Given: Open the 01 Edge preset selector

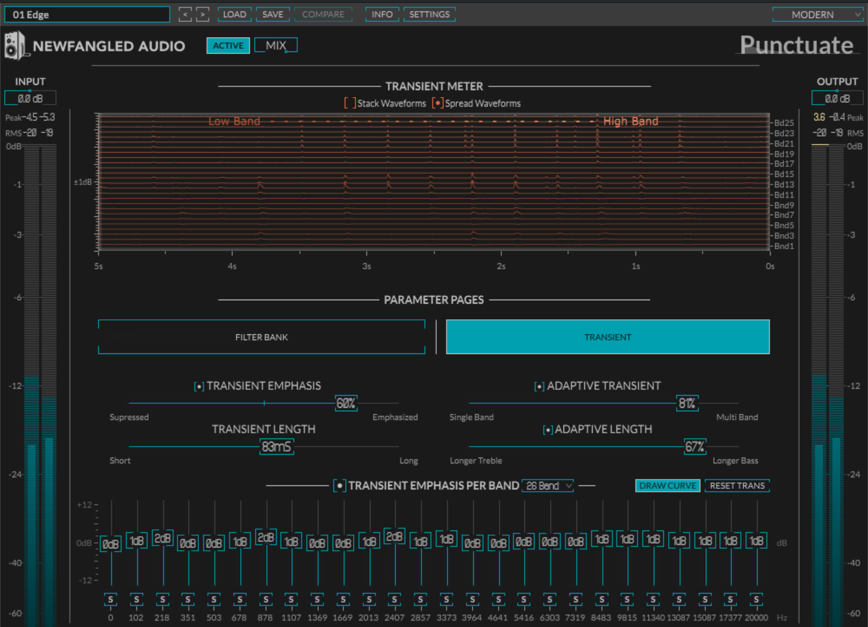Looking at the screenshot, I should (87, 14).
